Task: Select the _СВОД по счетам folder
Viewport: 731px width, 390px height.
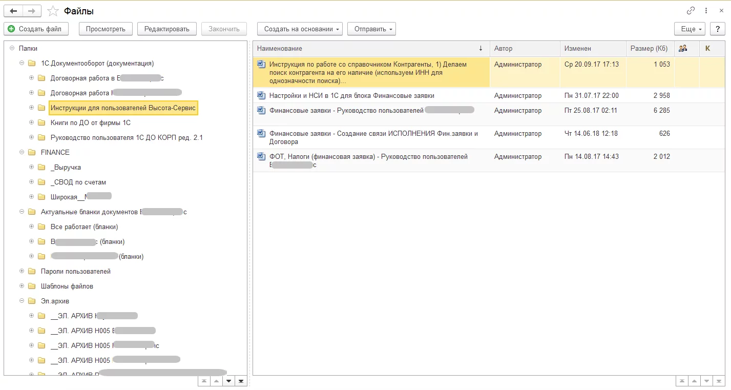Action: point(78,182)
